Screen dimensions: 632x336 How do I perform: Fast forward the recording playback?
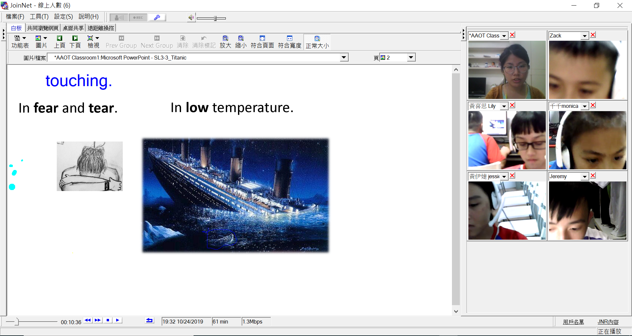tap(98, 320)
